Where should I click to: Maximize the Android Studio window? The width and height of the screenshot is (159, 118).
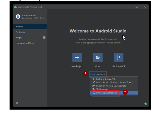[x=137, y=7]
